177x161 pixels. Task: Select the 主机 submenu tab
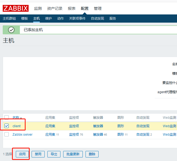click(36, 19)
